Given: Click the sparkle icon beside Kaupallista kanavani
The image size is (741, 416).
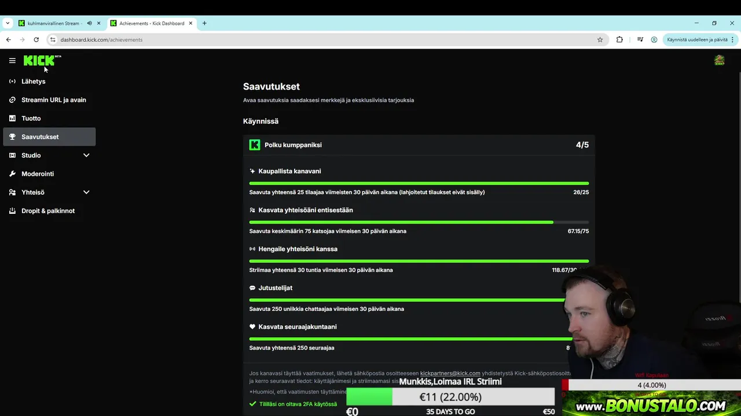Looking at the screenshot, I should pos(252,171).
